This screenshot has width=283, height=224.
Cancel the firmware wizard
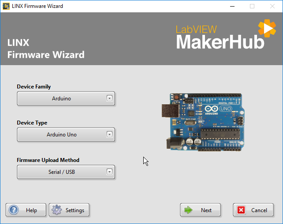coord(259,210)
